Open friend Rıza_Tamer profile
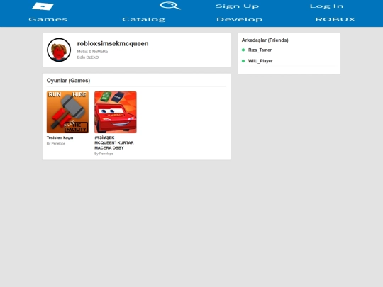The width and height of the screenshot is (383, 287). pos(260,50)
